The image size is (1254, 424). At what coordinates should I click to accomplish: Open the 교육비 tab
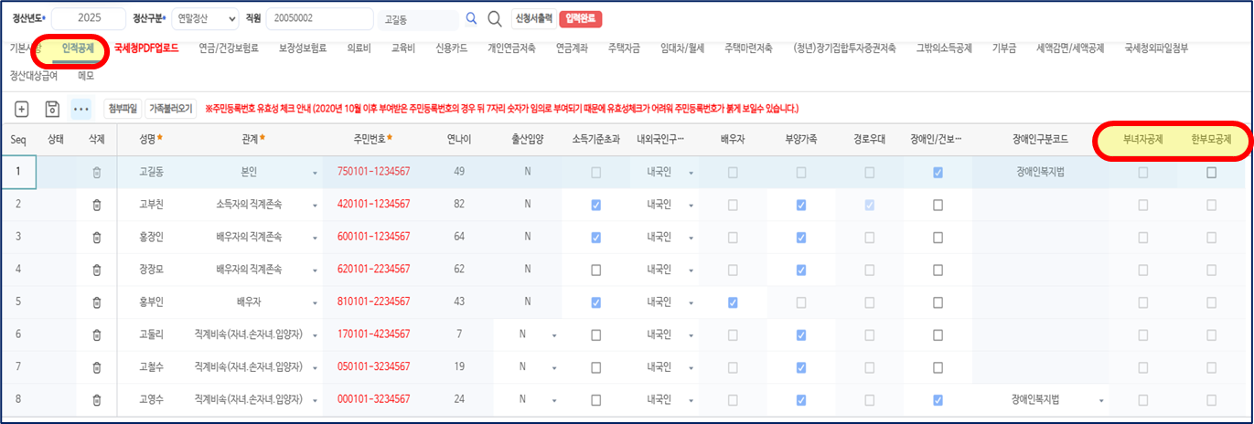pos(403,48)
